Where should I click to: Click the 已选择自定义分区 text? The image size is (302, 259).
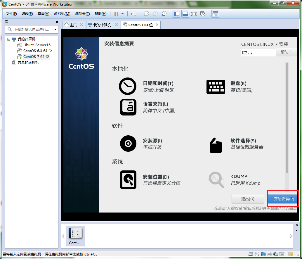tap(162, 183)
